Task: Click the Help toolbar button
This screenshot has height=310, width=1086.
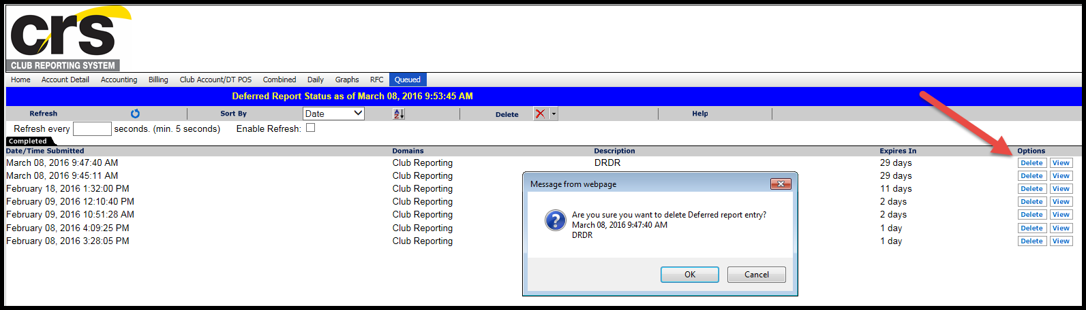Action: 700,114
